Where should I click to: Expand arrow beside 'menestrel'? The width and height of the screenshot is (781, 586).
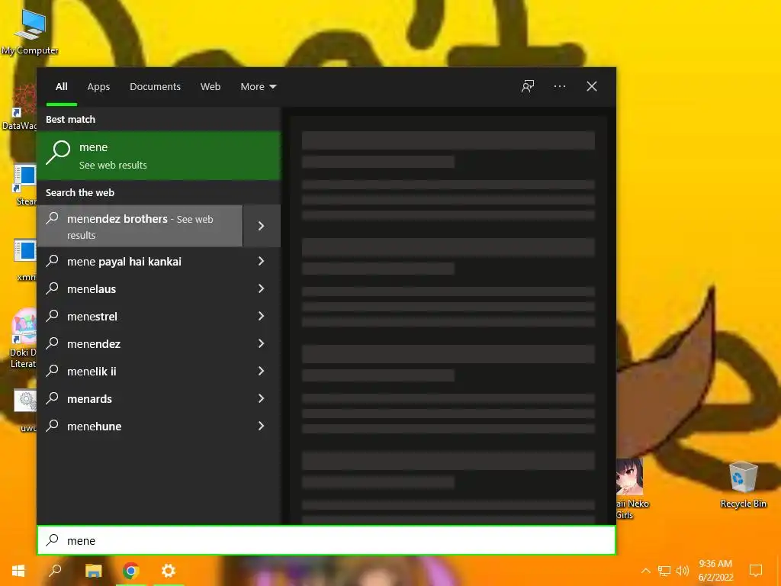click(261, 316)
